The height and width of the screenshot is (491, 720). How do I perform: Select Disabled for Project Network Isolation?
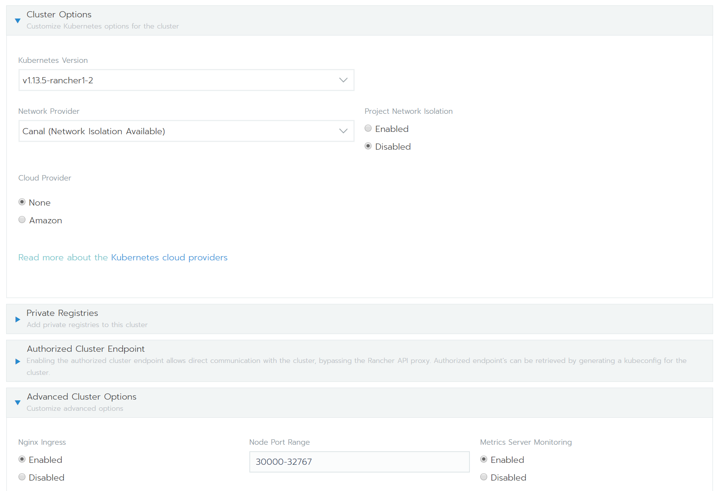point(368,146)
